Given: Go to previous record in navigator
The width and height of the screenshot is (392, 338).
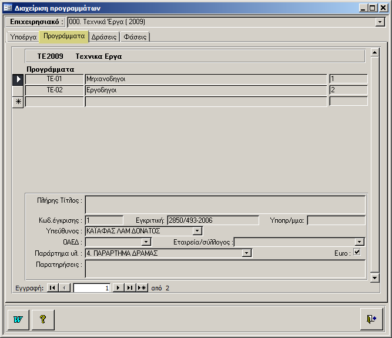Looking at the screenshot, I should point(65,288).
